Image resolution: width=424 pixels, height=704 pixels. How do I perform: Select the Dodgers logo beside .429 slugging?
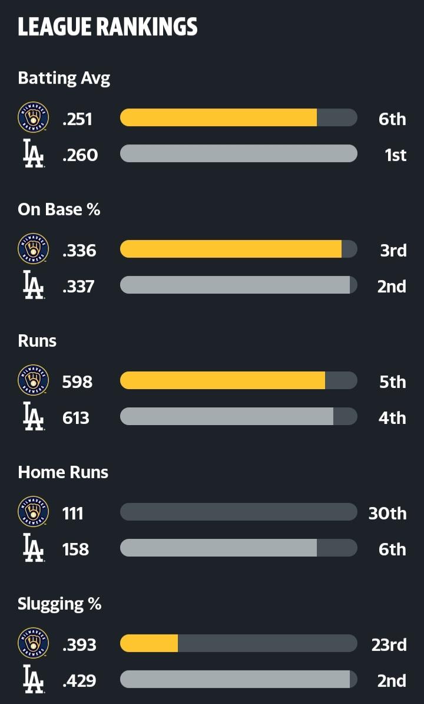click(x=33, y=680)
